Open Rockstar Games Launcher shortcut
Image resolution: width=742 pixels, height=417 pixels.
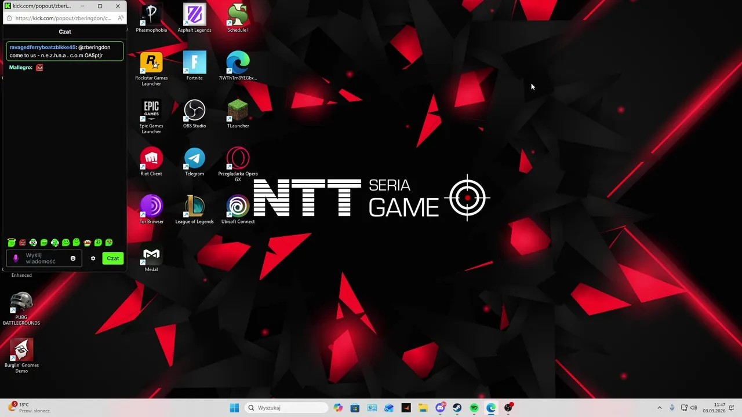pyautogui.click(x=151, y=69)
